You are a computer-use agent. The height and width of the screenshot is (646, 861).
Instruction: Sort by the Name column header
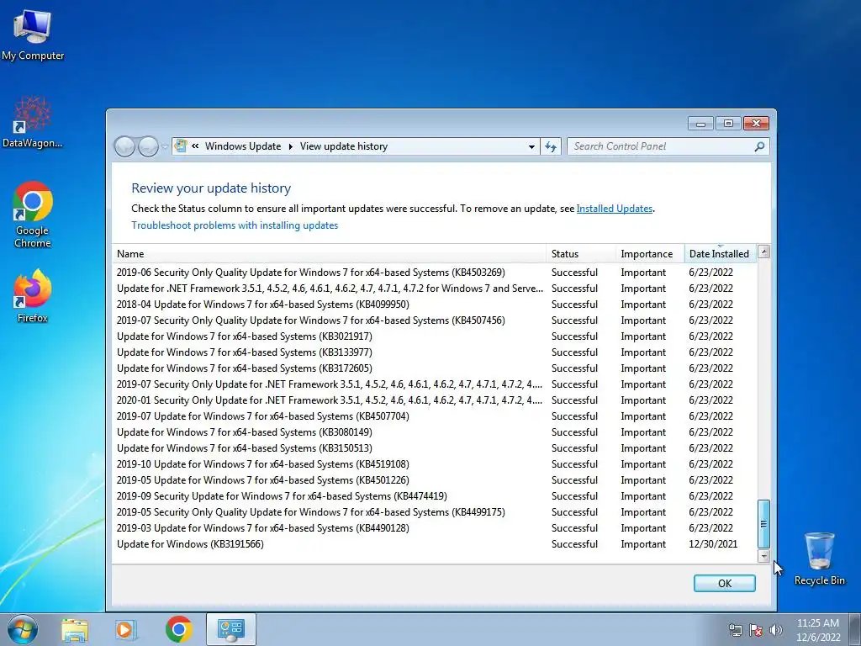(329, 254)
